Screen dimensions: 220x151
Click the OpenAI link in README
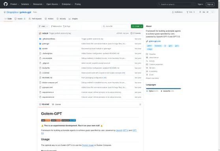point(119,130)
